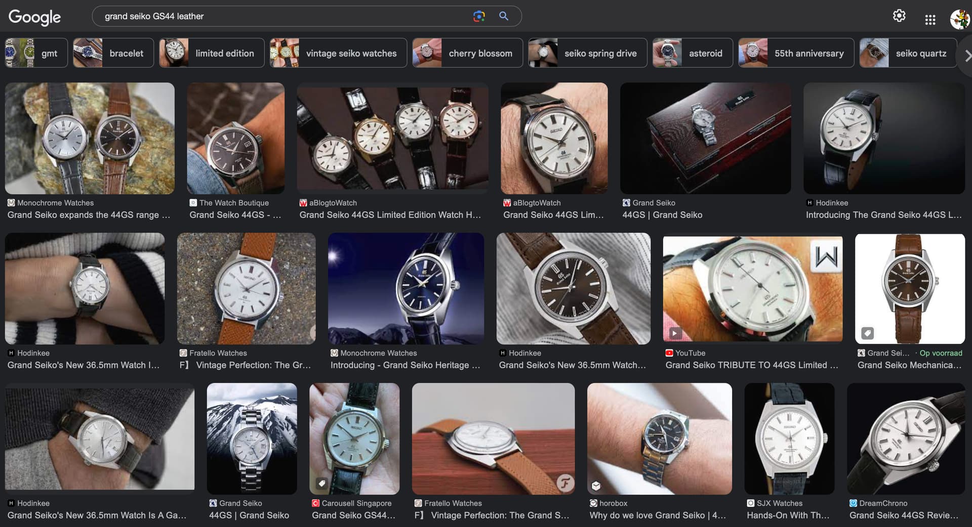Click play icon on YouTube thumbnail
The height and width of the screenshot is (527, 972).
pyautogui.click(x=674, y=333)
